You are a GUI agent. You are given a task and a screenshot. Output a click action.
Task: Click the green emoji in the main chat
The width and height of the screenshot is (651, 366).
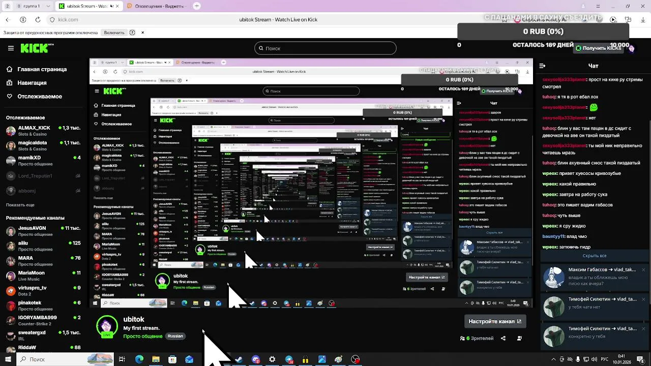point(594,107)
